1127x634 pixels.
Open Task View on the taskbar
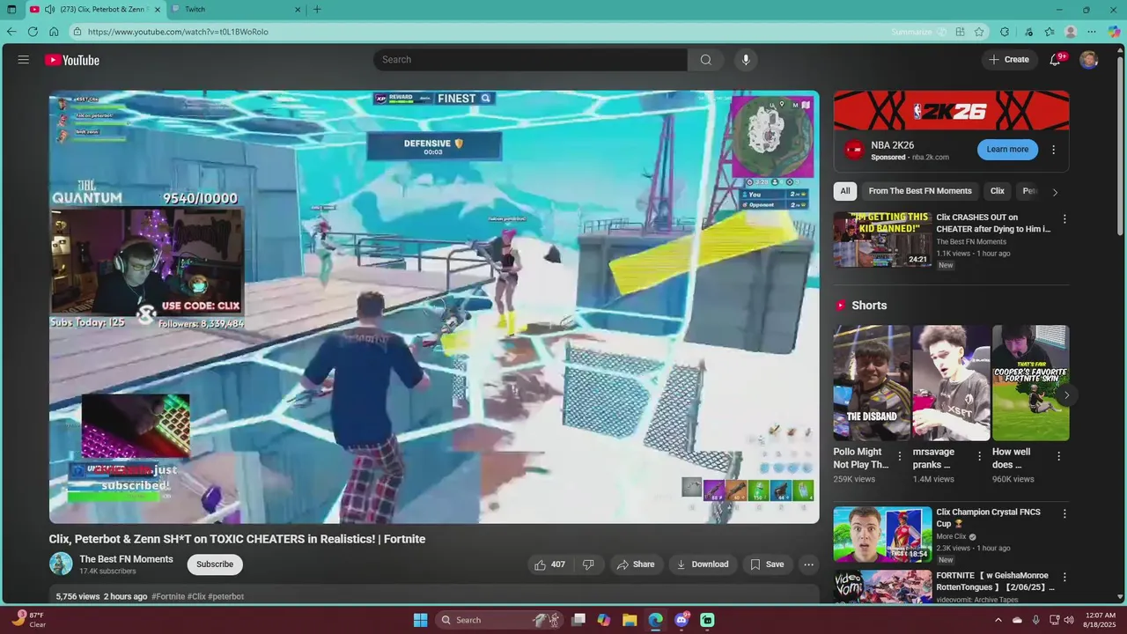tap(578, 620)
